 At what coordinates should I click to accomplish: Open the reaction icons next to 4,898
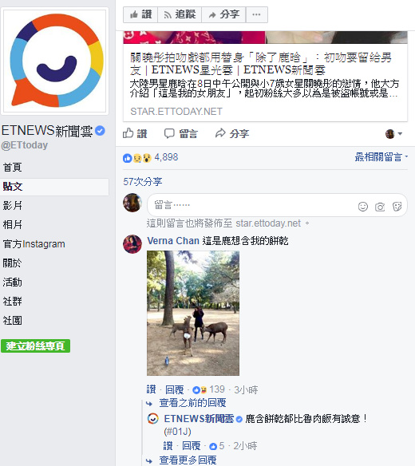pos(137,158)
